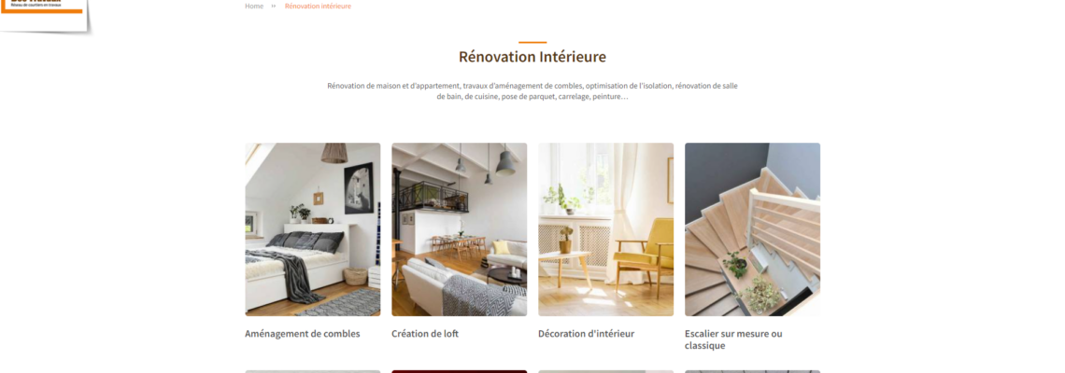Open the staircase photo card

pos(752,229)
